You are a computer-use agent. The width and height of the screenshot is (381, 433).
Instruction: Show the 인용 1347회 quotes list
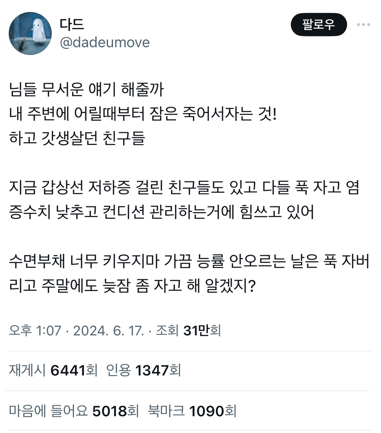(x=144, y=370)
